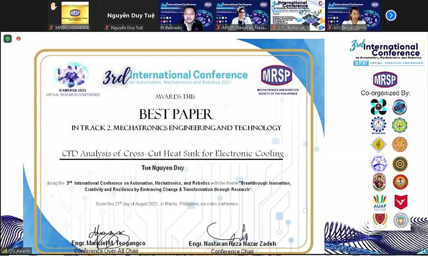Click the CO_Awards presenter name label
The width and height of the screenshot is (428, 256).
click(x=20, y=251)
